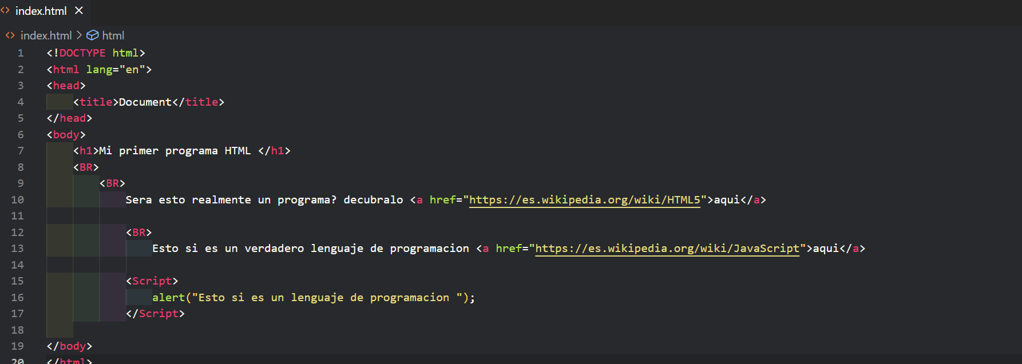Click the breadcrumb file icon before index.html

pos(10,35)
